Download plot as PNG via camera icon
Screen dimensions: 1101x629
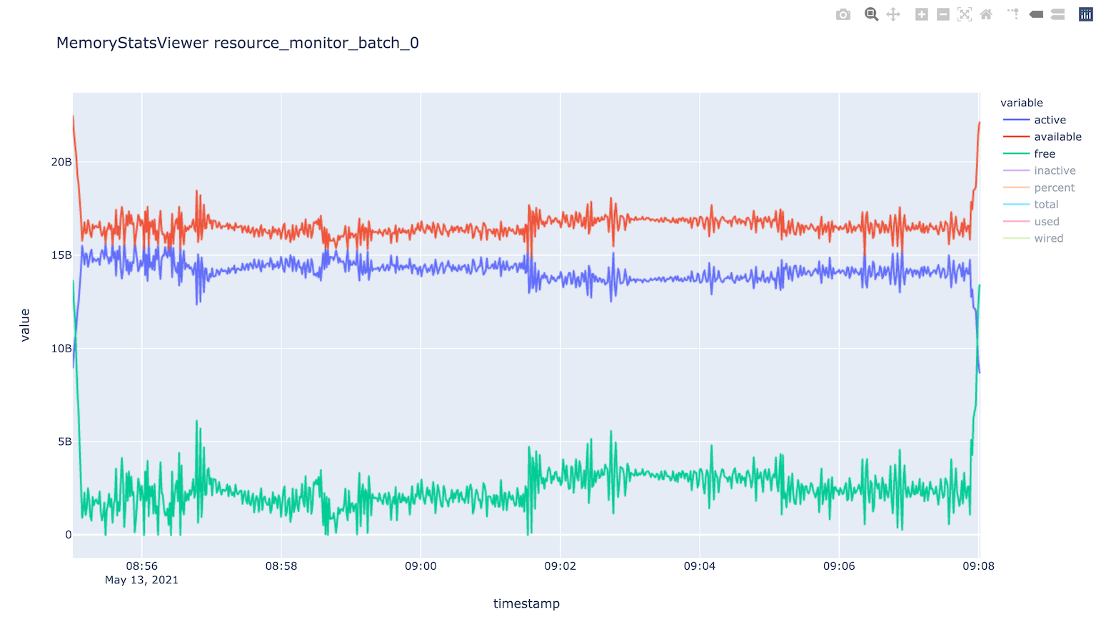843,14
